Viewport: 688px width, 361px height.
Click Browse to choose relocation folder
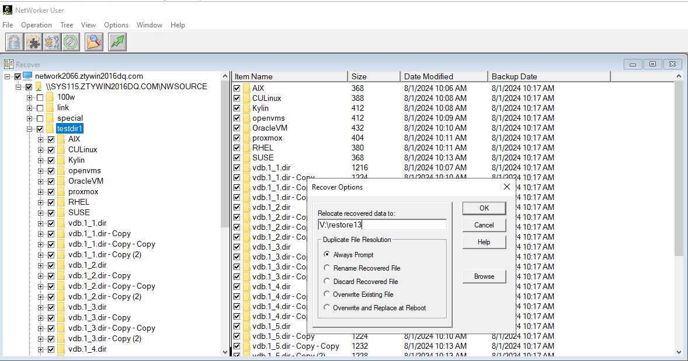pyautogui.click(x=484, y=276)
